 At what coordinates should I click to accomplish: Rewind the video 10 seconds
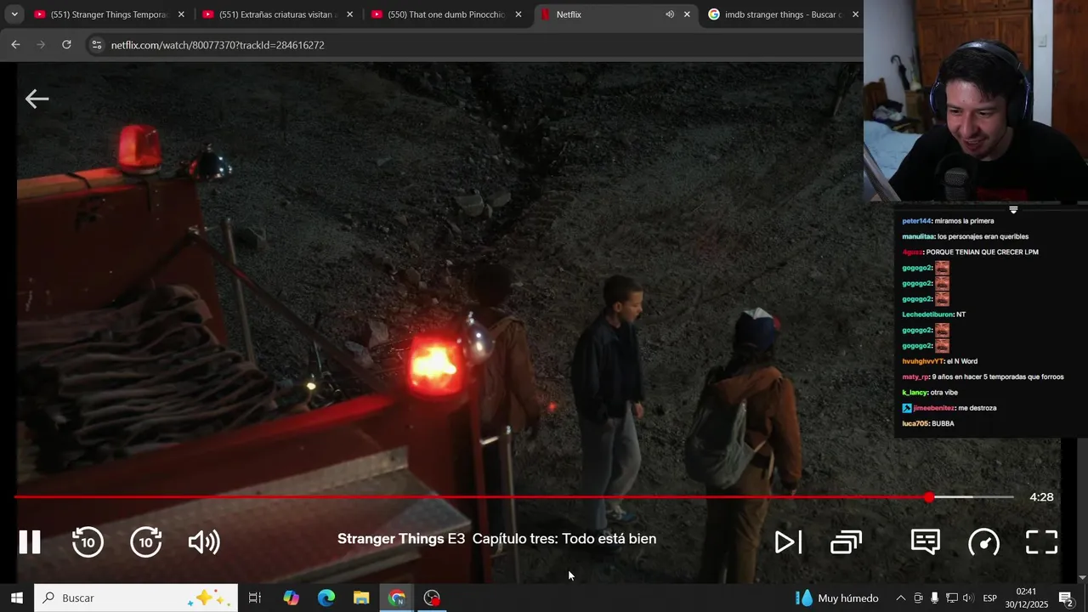click(88, 541)
